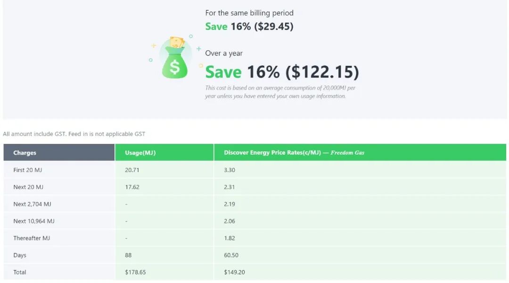
Task: Click the Discover Energy Price Rates header
Action: click(272, 152)
